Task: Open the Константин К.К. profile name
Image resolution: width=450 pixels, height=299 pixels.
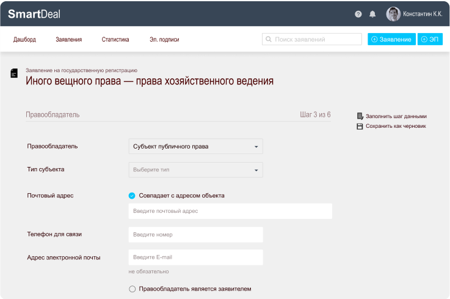Action: coord(423,14)
